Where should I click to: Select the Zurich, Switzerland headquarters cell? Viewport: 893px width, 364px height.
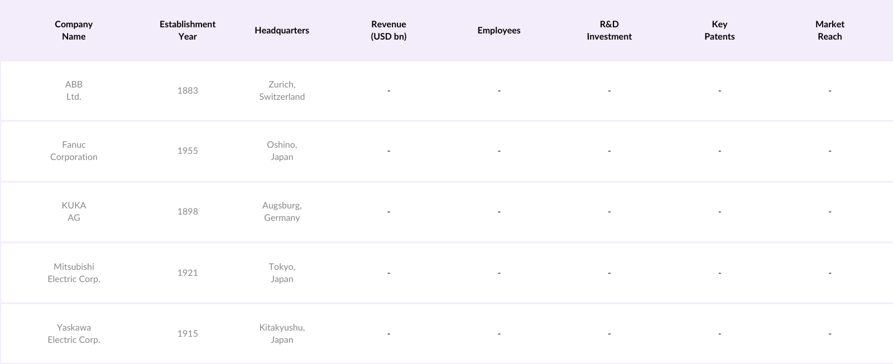coord(282,90)
